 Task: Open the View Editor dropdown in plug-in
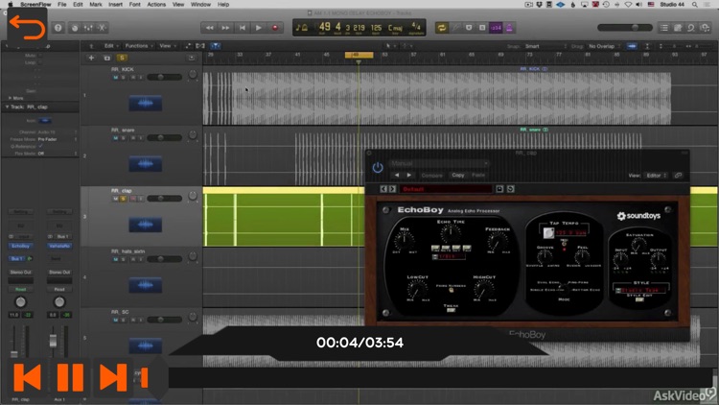click(656, 176)
